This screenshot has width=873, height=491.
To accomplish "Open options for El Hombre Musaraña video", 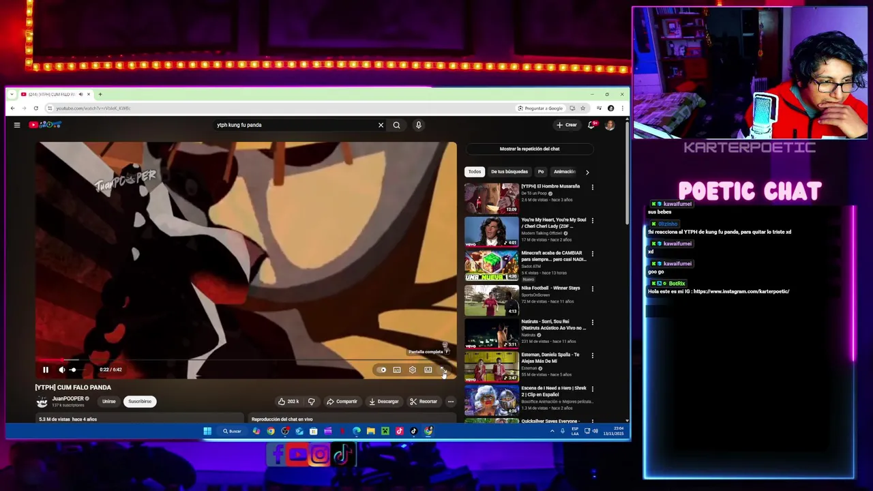I will coord(592,187).
